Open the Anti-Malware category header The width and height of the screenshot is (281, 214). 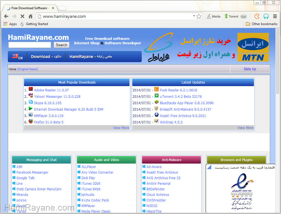[x=172, y=160]
